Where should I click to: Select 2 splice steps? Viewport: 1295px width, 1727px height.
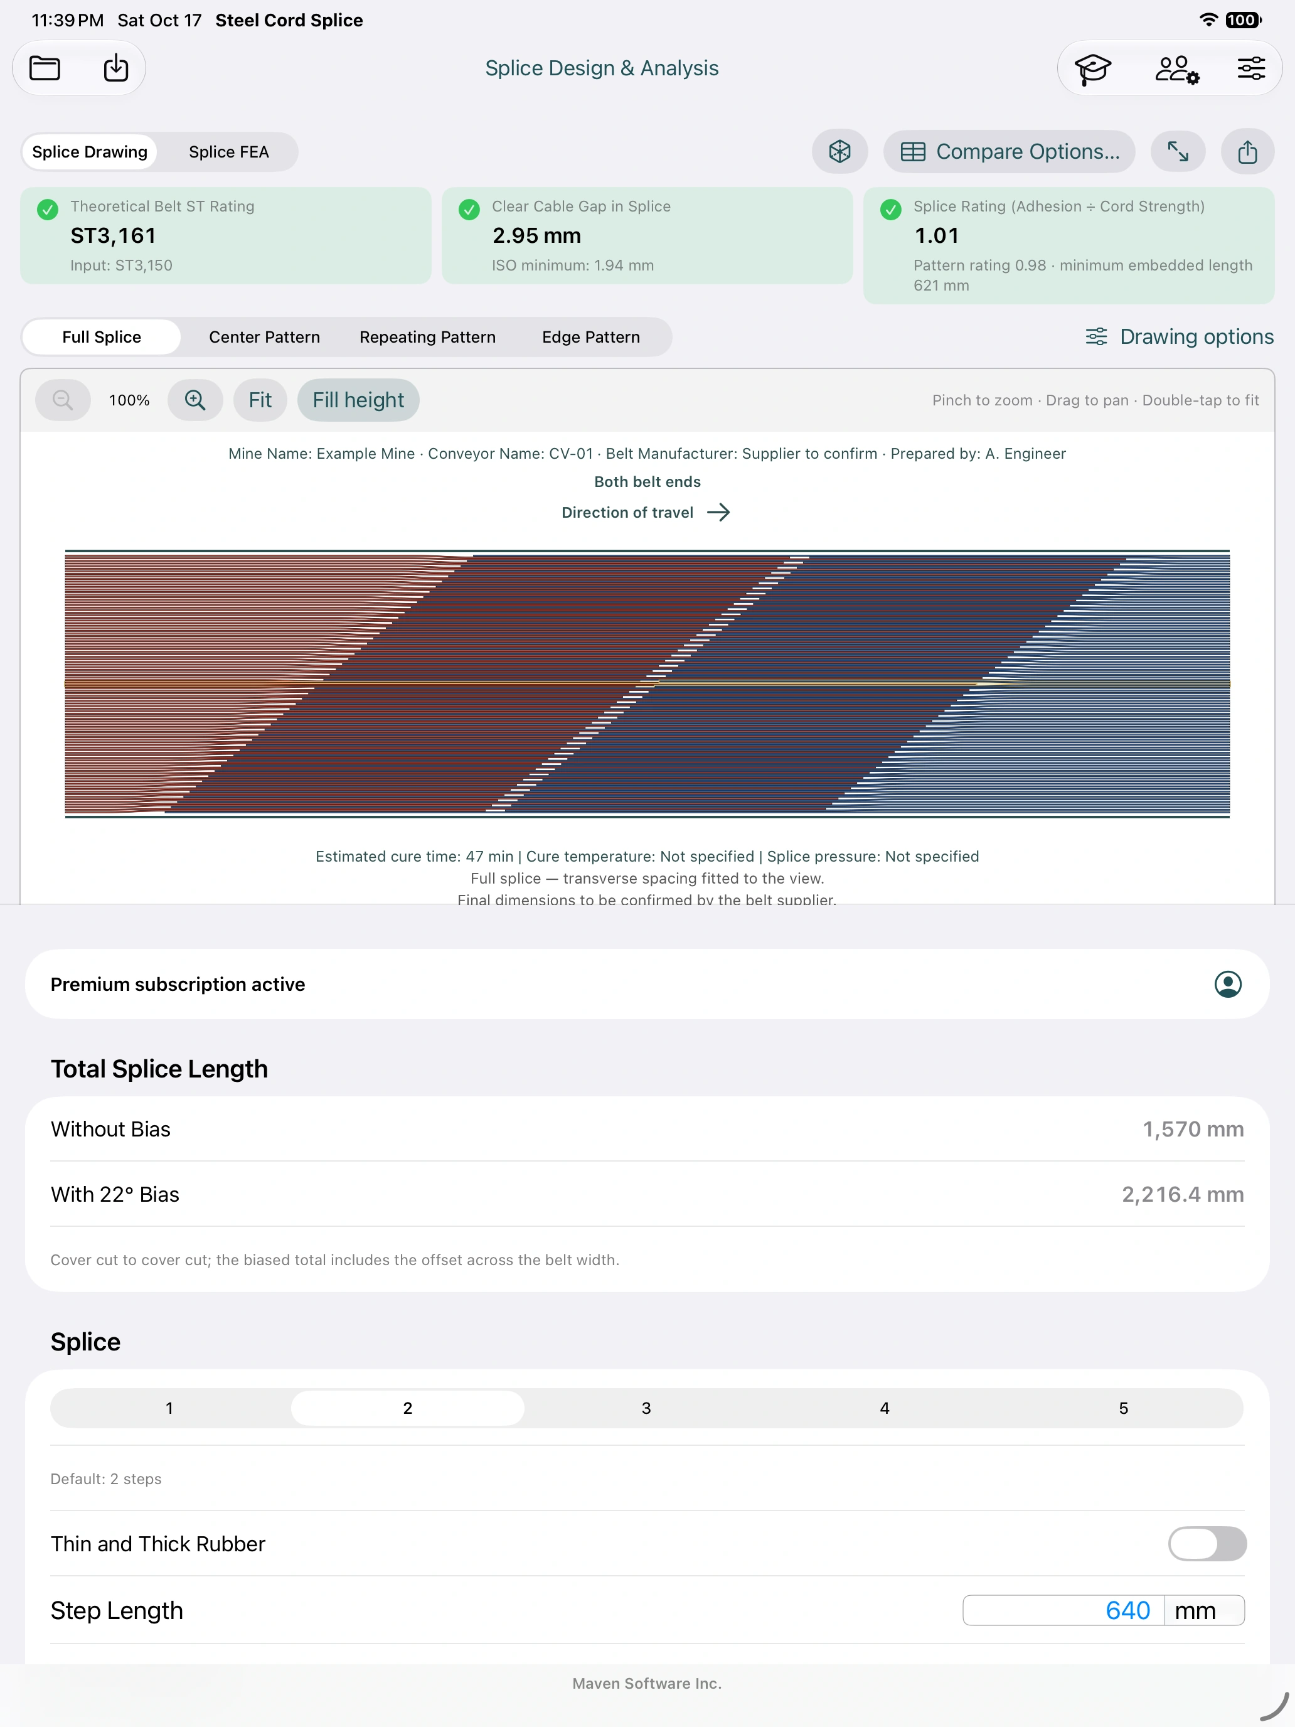coord(407,1408)
